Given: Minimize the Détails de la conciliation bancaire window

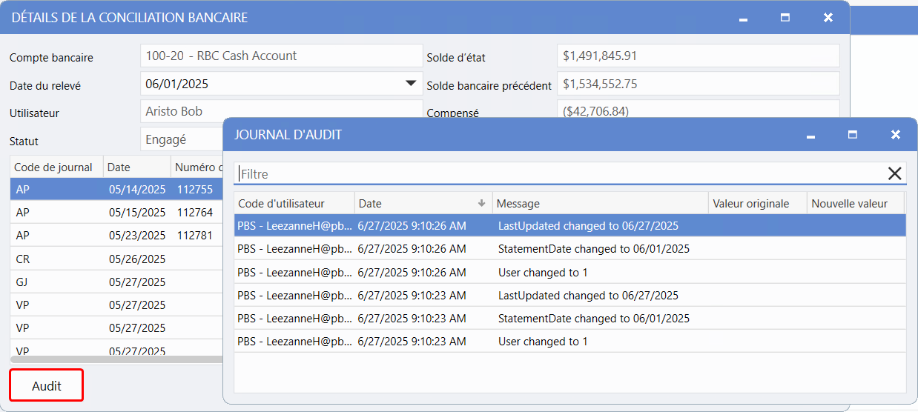Looking at the screenshot, I should 743,18.
